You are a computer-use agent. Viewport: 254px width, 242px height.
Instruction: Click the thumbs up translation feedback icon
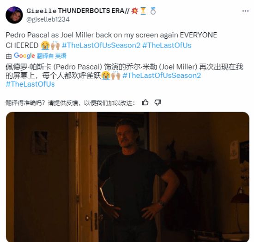[145, 102]
